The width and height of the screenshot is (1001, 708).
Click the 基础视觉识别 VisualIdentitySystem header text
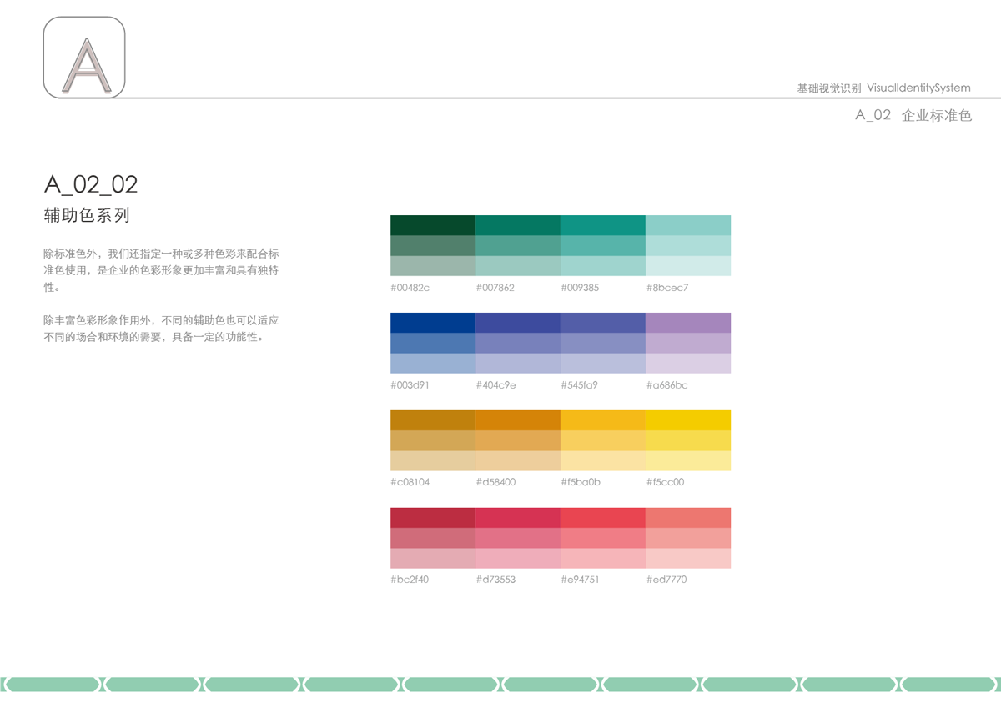point(884,88)
